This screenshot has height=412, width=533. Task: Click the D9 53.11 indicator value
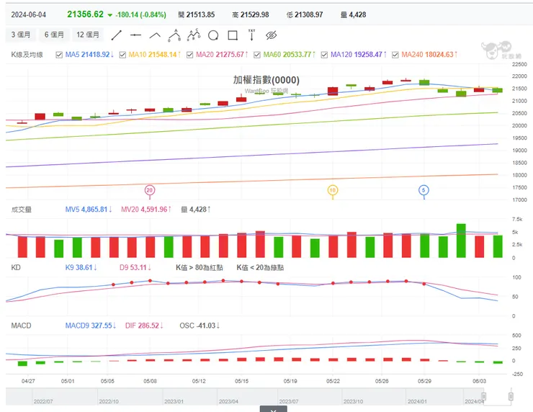pos(135,267)
